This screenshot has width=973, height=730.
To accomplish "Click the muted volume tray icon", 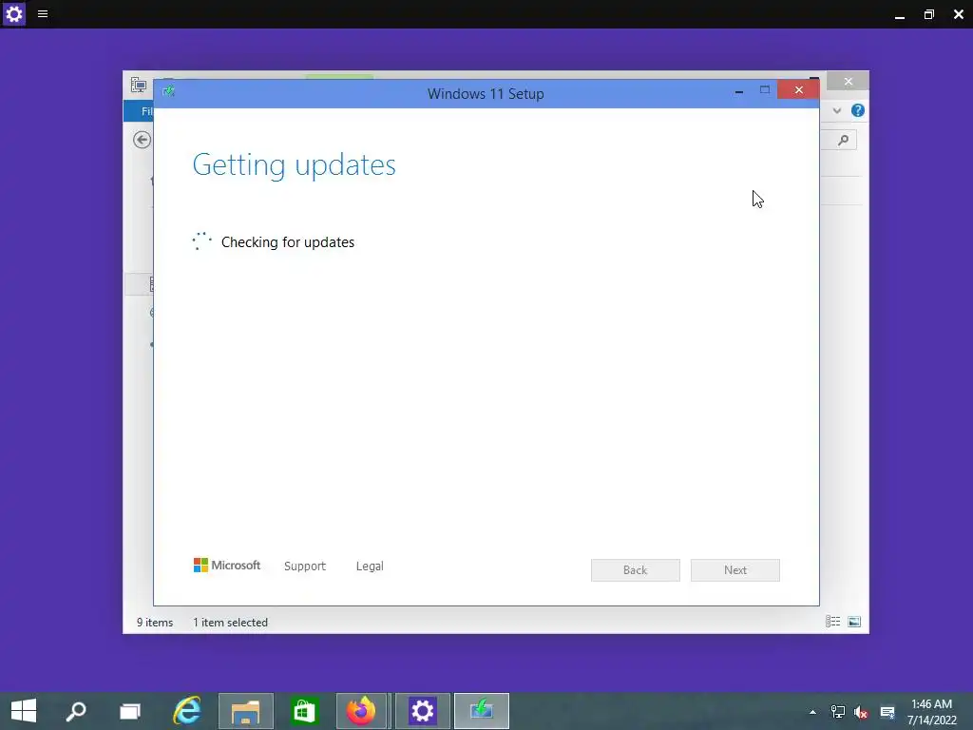I will (861, 712).
